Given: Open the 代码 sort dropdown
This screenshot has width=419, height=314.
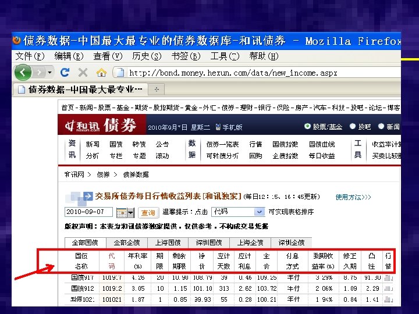Looking at the screenshot, I should (x=238, y=212).
